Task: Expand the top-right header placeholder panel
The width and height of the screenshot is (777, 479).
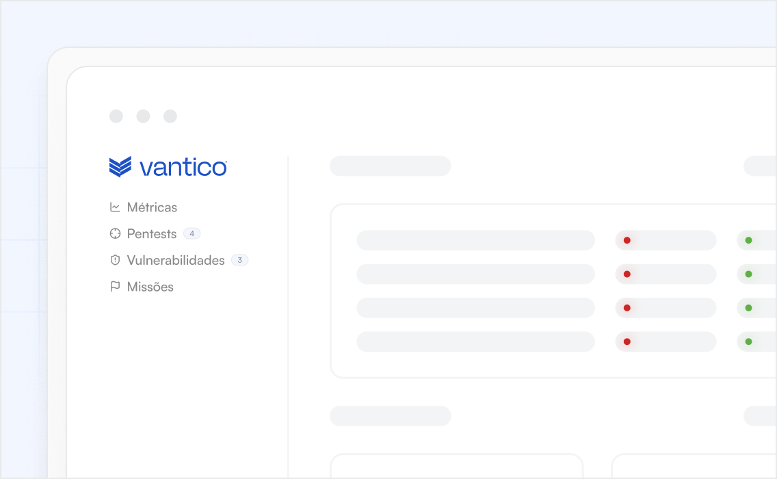Action: coord(761,166)
